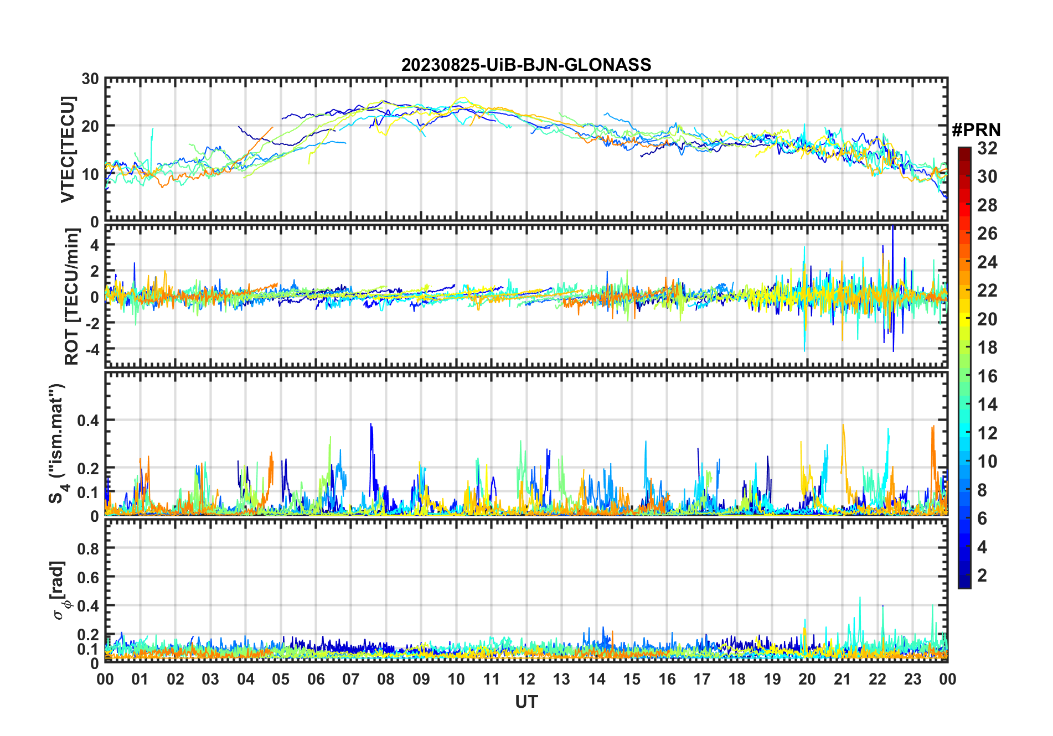Click colorbar tick label 32
This screenshot has width=1053, height=736.
(x=987, y=148)
